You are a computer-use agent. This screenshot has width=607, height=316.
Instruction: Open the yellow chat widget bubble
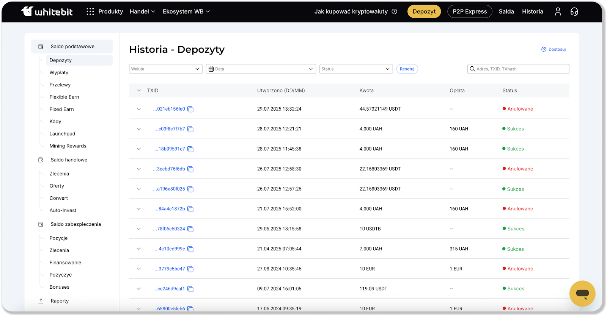(x=582, y=294)
